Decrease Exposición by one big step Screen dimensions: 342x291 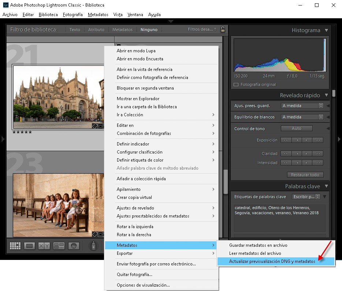286,140
